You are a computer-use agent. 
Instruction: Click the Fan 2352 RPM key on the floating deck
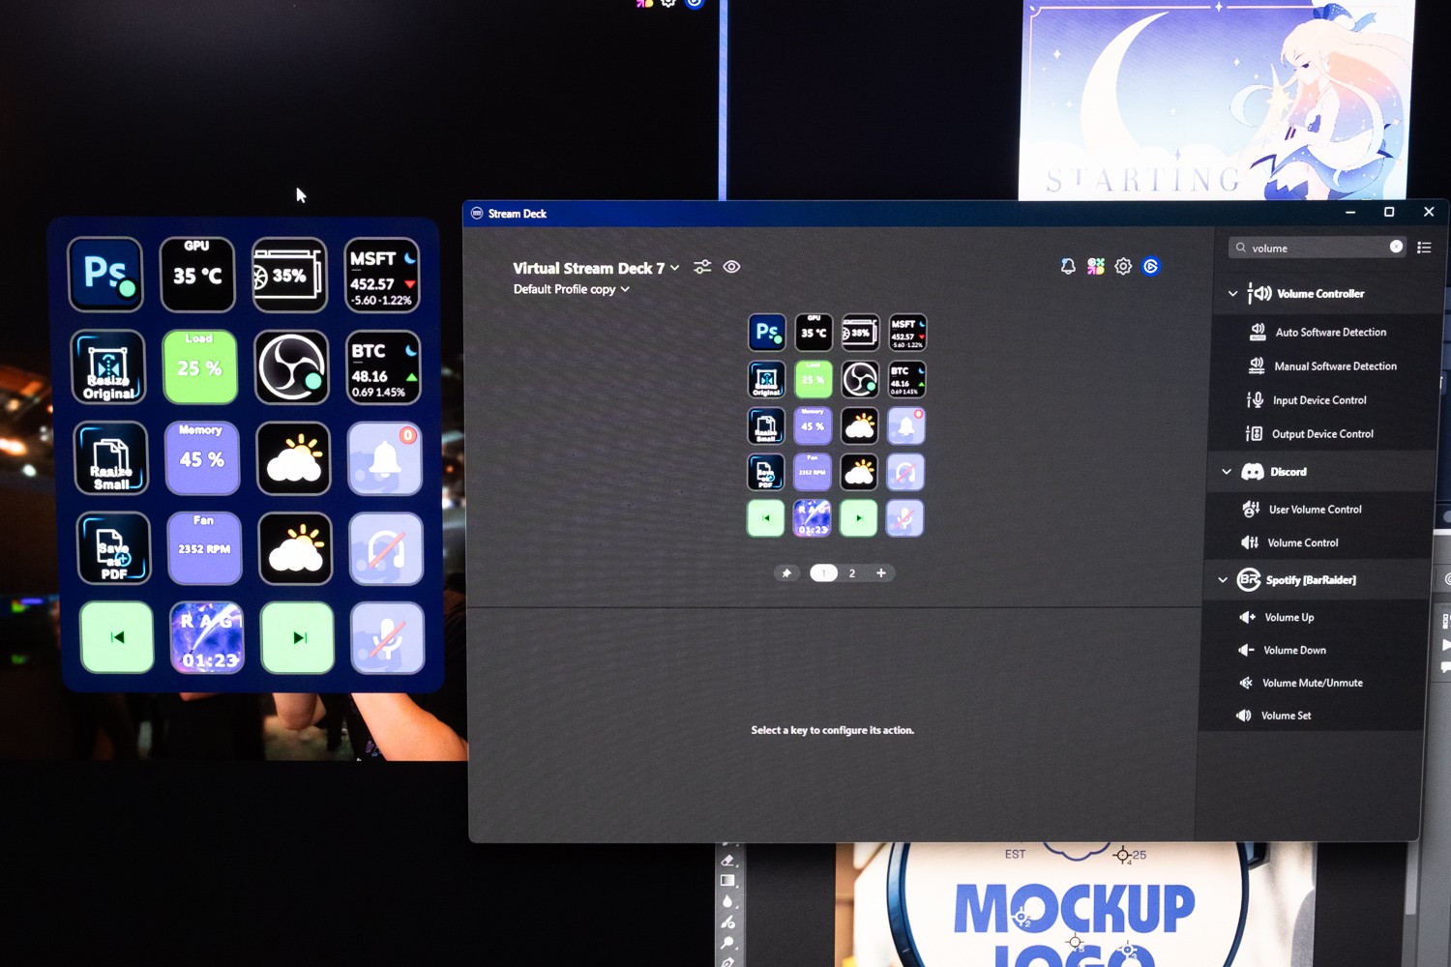204,548
